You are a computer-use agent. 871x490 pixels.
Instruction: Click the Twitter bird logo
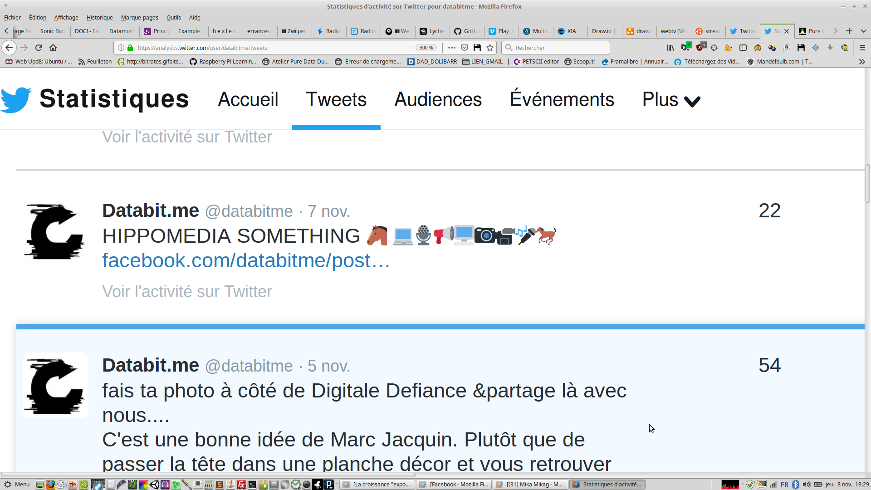pyautogui.click(x=16, y=99)
